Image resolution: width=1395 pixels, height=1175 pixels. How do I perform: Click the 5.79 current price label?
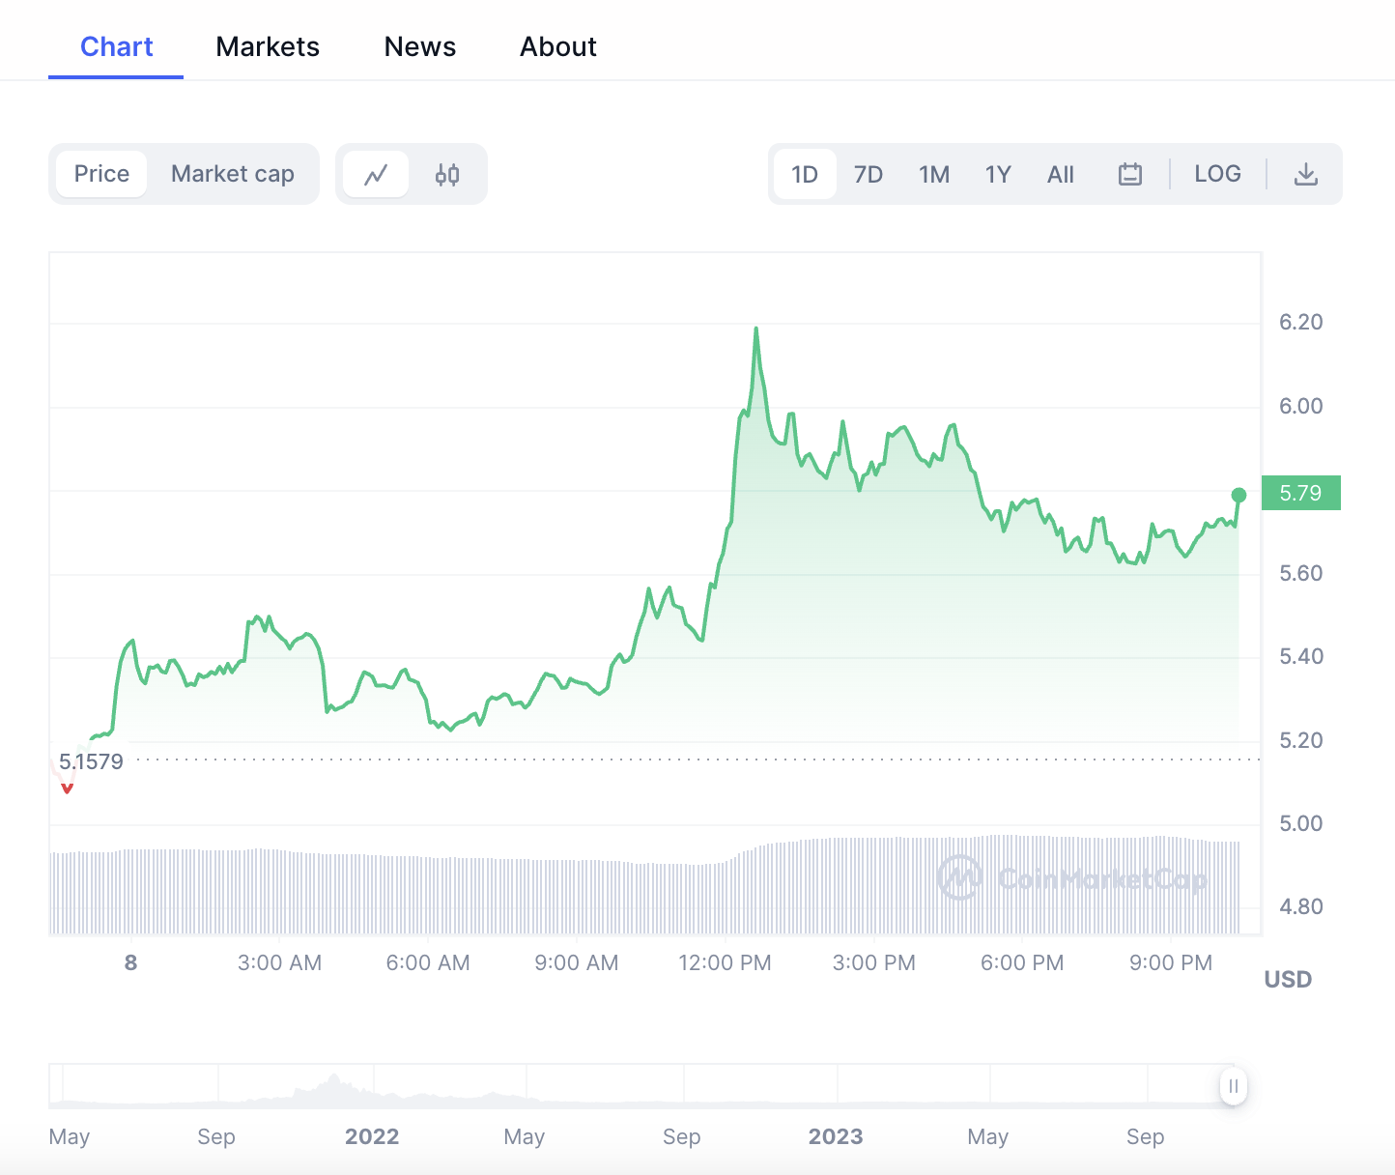1300,493
